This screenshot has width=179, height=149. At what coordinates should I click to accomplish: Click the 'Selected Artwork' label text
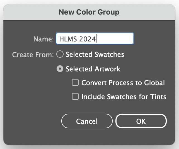(x=93, y=69)
